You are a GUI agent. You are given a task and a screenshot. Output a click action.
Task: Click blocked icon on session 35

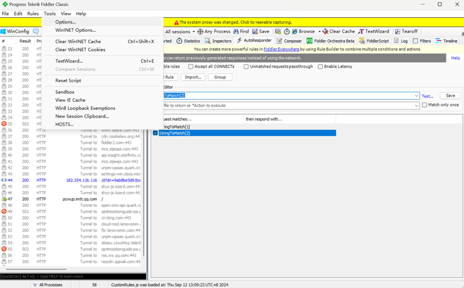click(4, 124)
